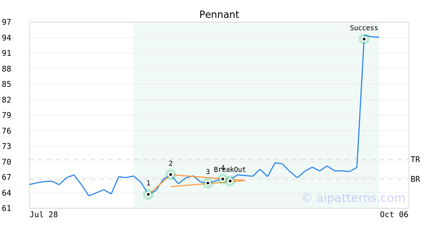Screen dimensions: 438x230
Task: Open the aipatterns.com watermark link
Action: click(353, 198)
